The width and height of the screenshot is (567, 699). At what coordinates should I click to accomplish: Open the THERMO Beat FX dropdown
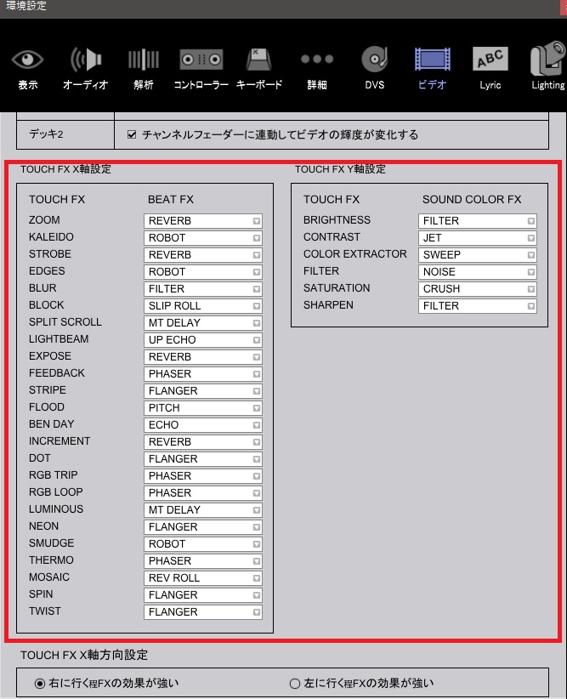point(203,560)
